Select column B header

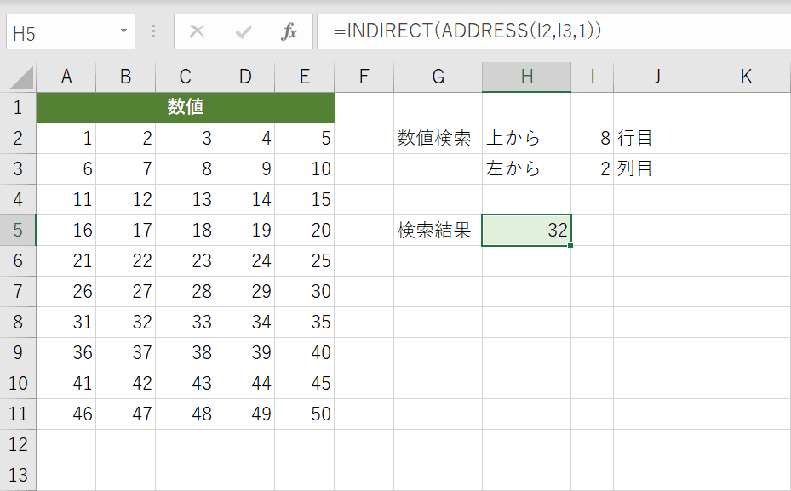click(126, 77)
